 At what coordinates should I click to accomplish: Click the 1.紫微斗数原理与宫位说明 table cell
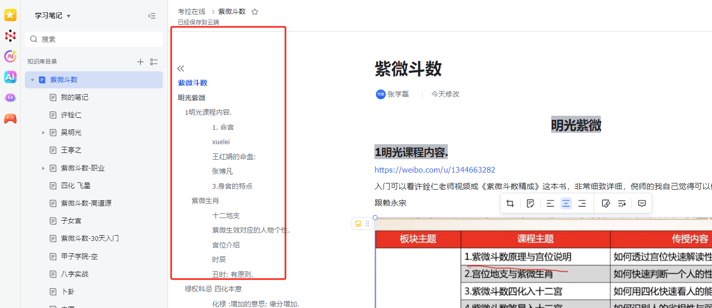[x=535, y=257]
